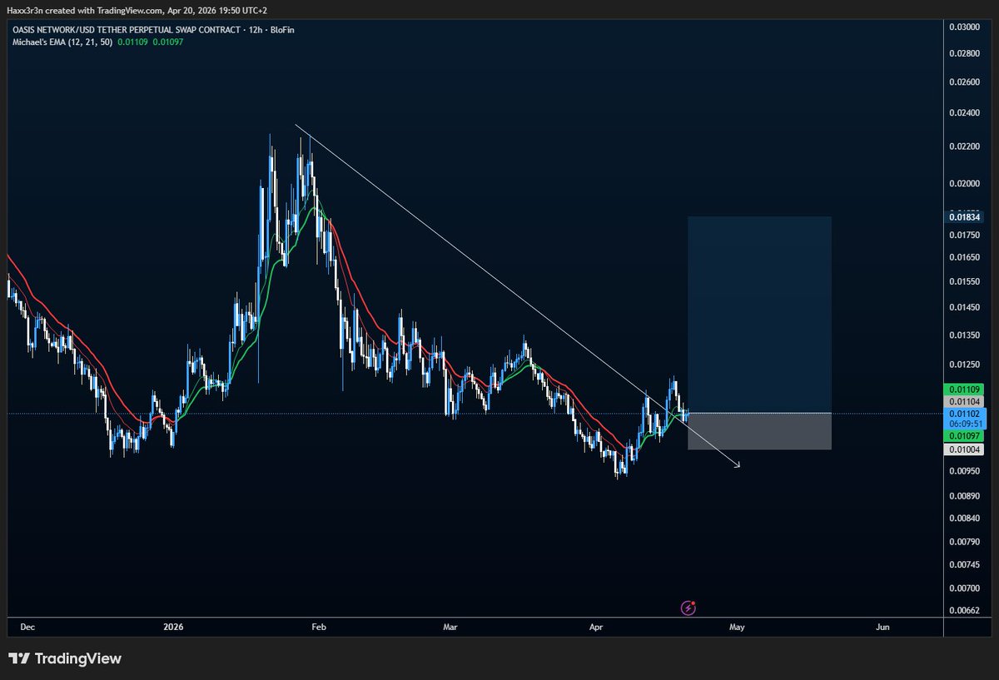Click the pink lightning event icon
999x680 pixels.
click(x=688, y=608)
